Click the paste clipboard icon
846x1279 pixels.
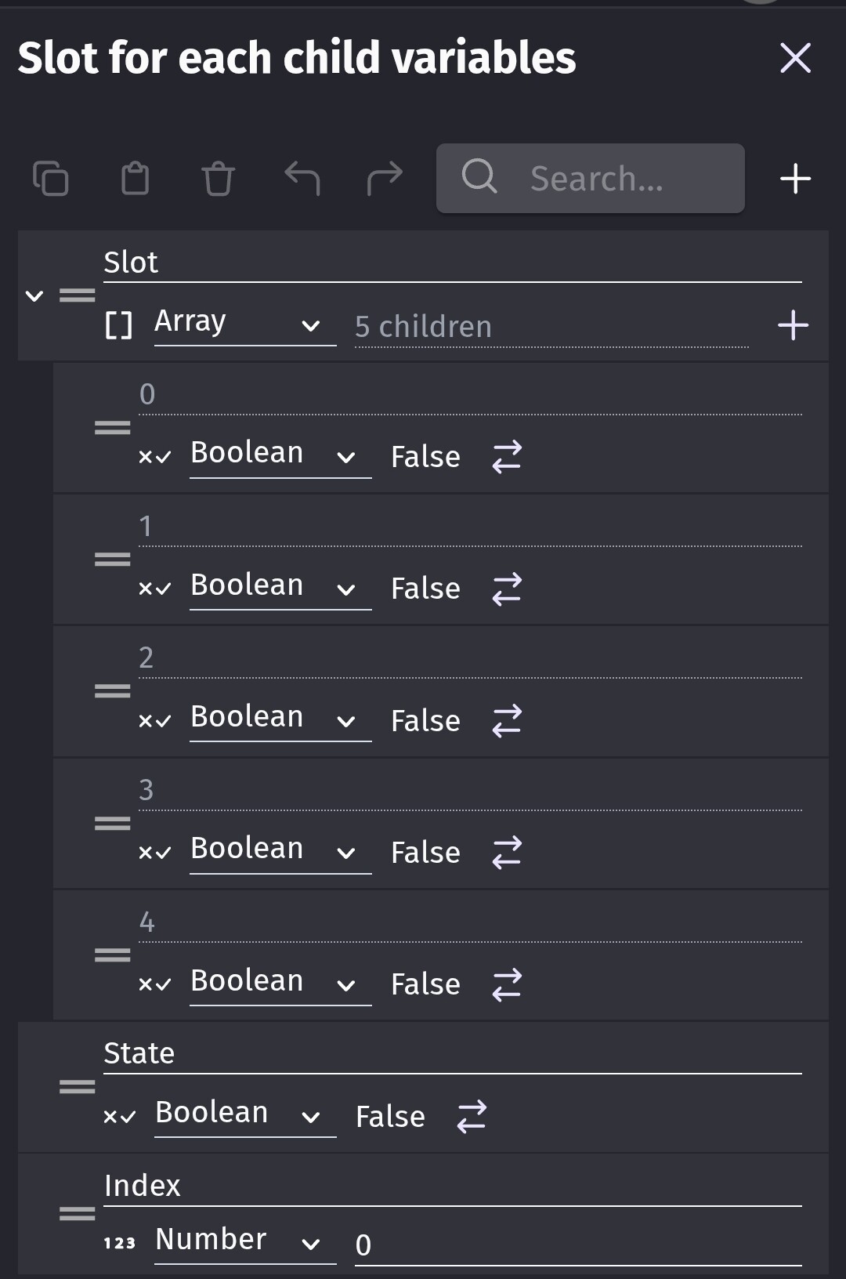pos(135,178)
